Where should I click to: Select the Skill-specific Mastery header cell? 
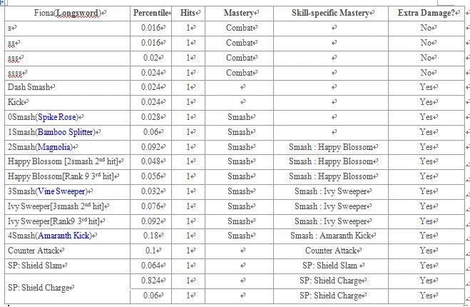coord(333,13)
